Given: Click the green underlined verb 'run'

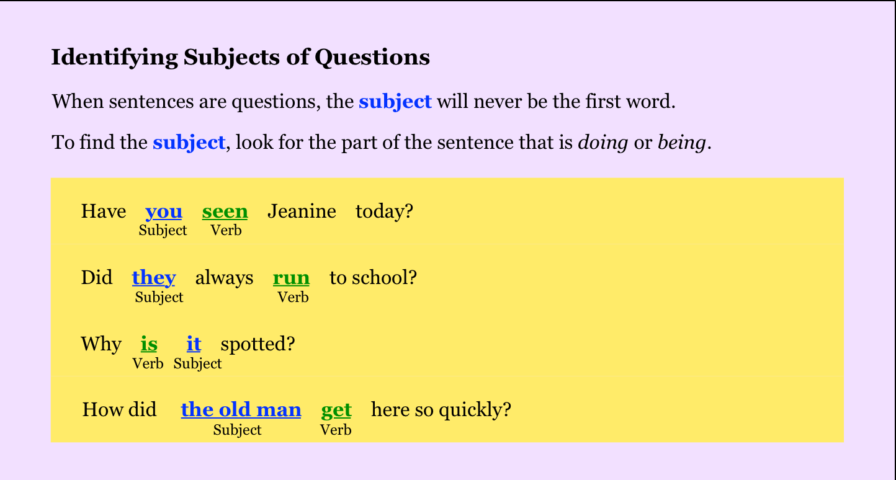Looking at the screenshot, I should pyautogui.click(x=291, y=278).
